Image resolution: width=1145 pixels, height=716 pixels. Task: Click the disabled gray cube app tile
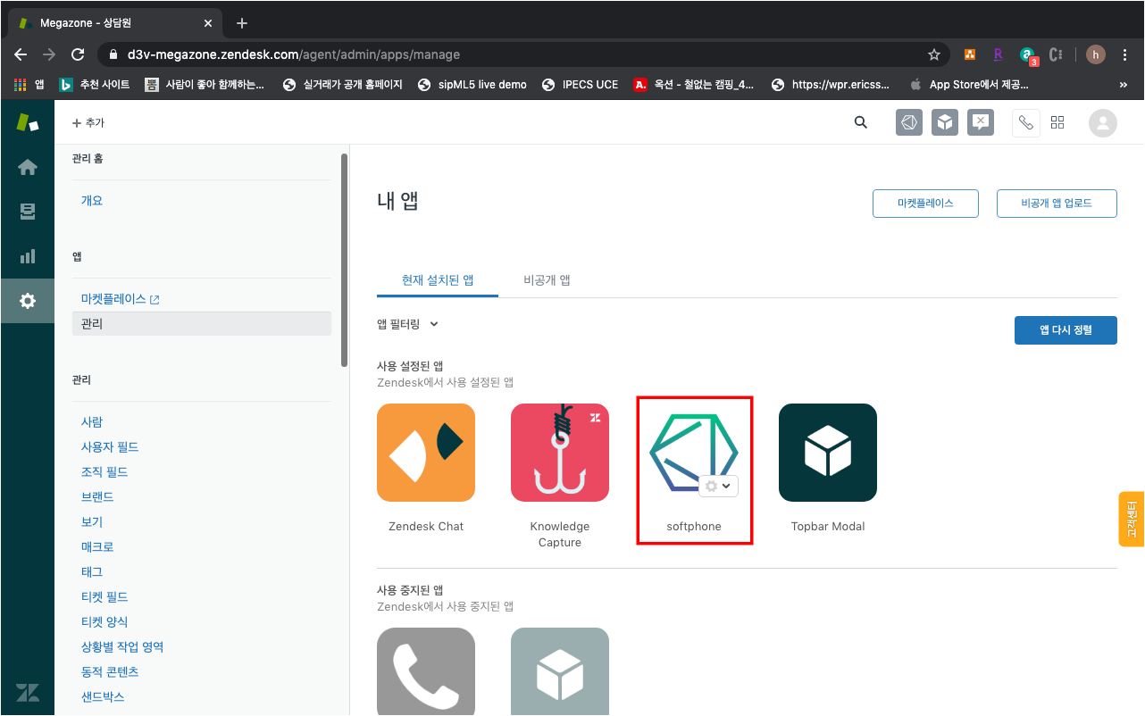coord(560,671)
